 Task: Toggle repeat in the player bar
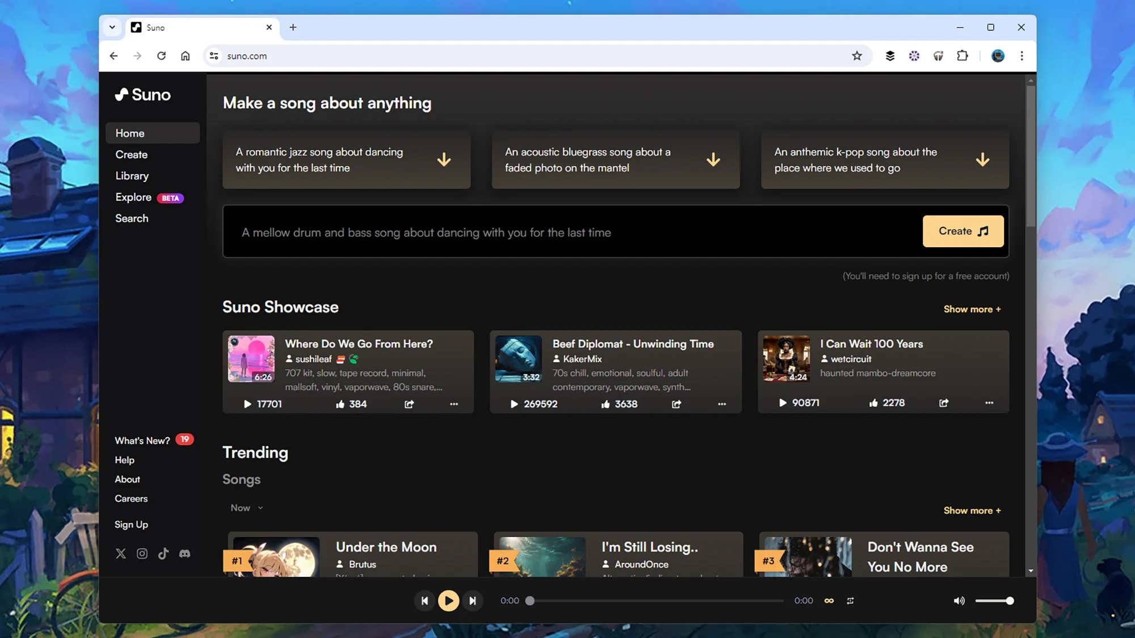850,601
